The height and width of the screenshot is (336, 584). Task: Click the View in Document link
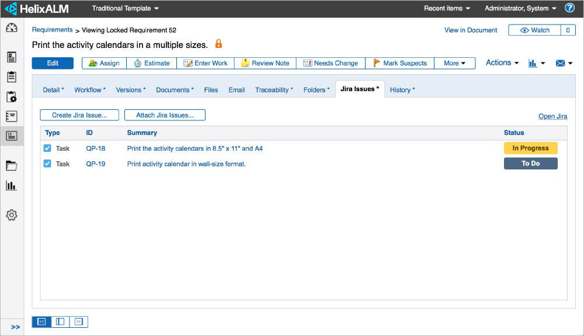(470, 30)
